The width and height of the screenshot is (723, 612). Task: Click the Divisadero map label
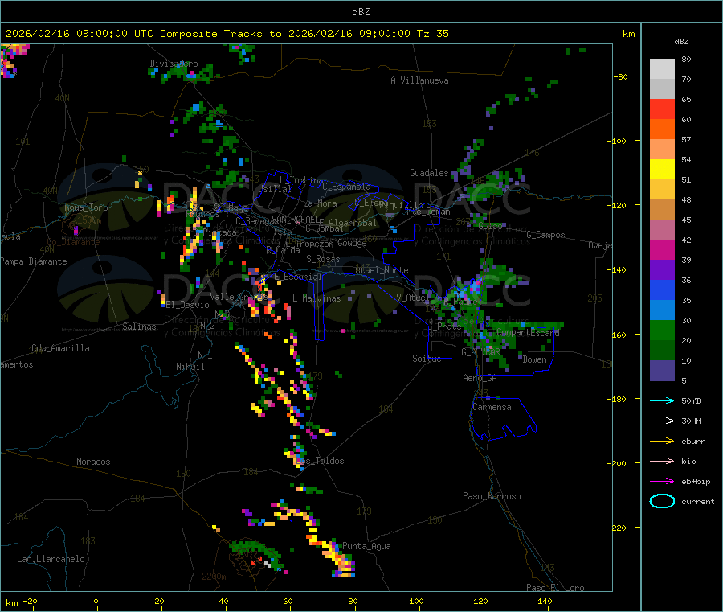click(x=174, y=64)
